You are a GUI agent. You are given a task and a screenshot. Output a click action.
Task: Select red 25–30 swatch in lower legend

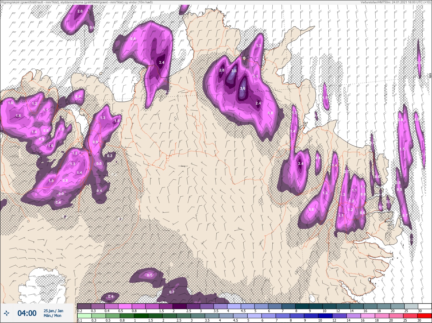pyautogui.click(x=425, y=316)
